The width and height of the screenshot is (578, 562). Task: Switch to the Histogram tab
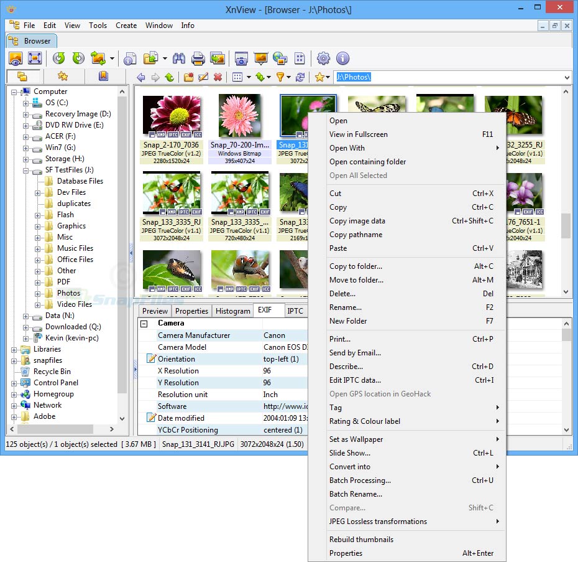(232, 311)
